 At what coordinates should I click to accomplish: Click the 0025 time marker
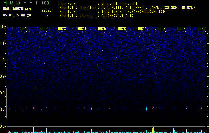pos(102,29)
